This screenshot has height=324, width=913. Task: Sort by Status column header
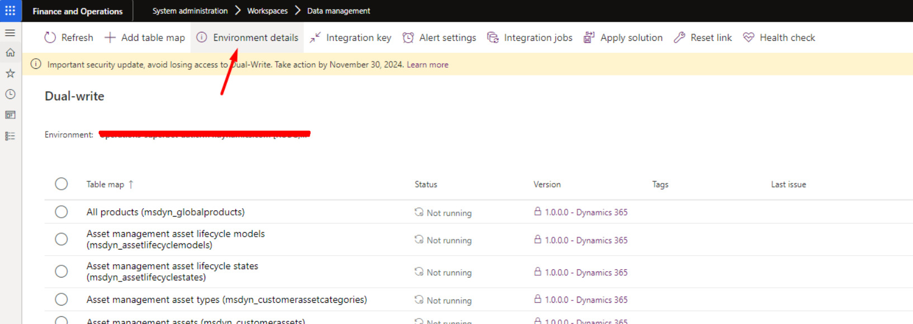coord(426,184)
